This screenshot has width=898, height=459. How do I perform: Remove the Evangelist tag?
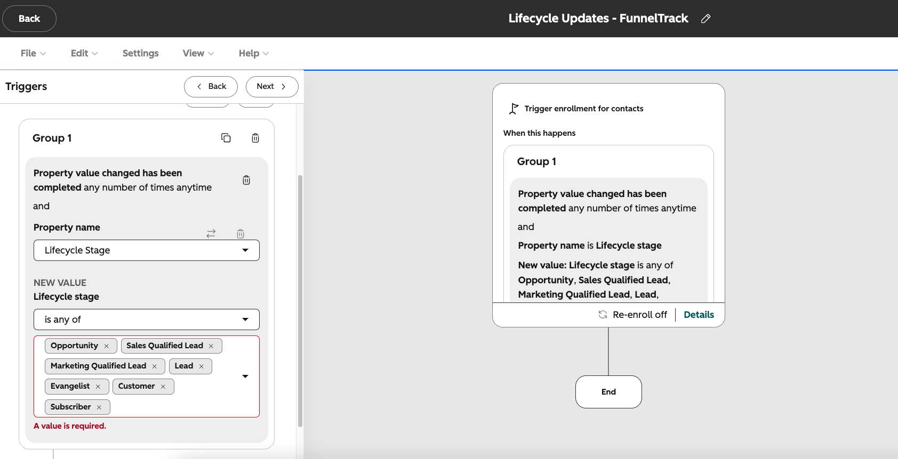[98, 387]
